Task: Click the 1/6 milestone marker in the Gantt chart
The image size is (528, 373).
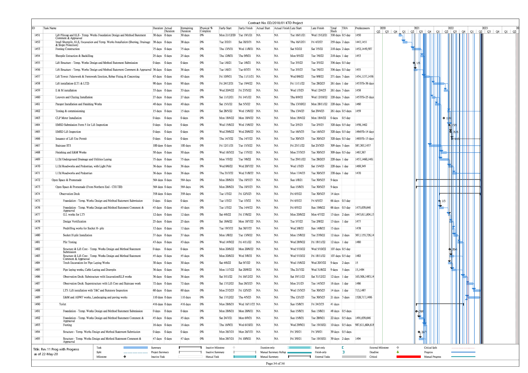Action: point(414,63)
